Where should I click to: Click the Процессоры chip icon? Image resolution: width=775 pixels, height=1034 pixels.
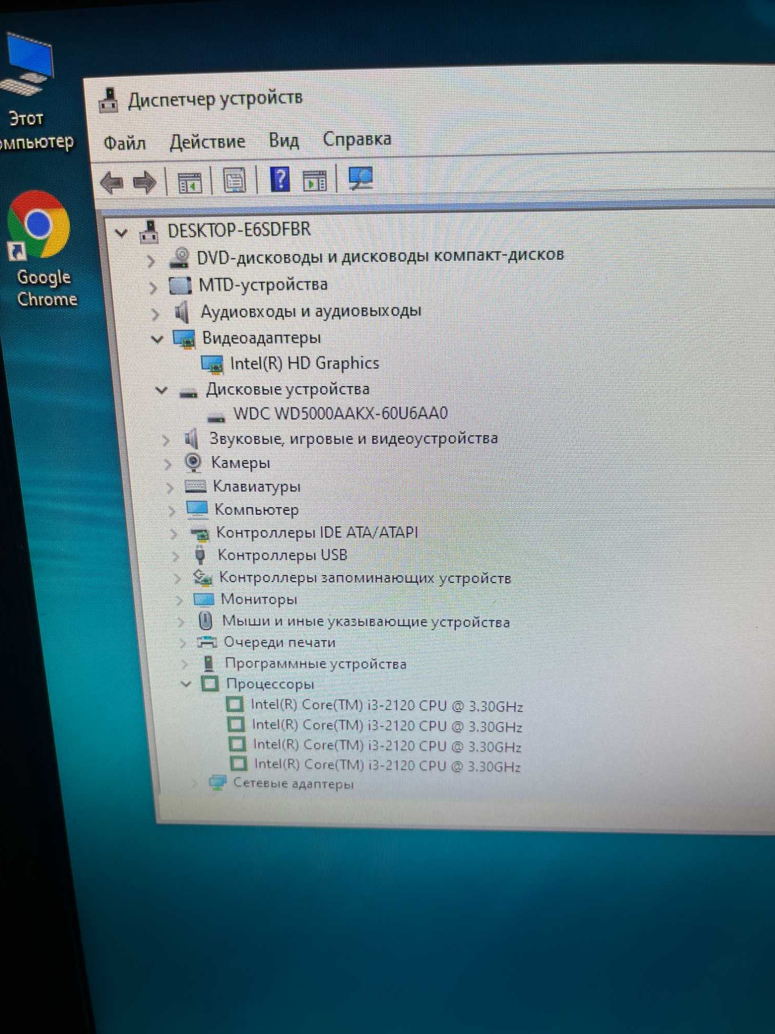(210, 684)
